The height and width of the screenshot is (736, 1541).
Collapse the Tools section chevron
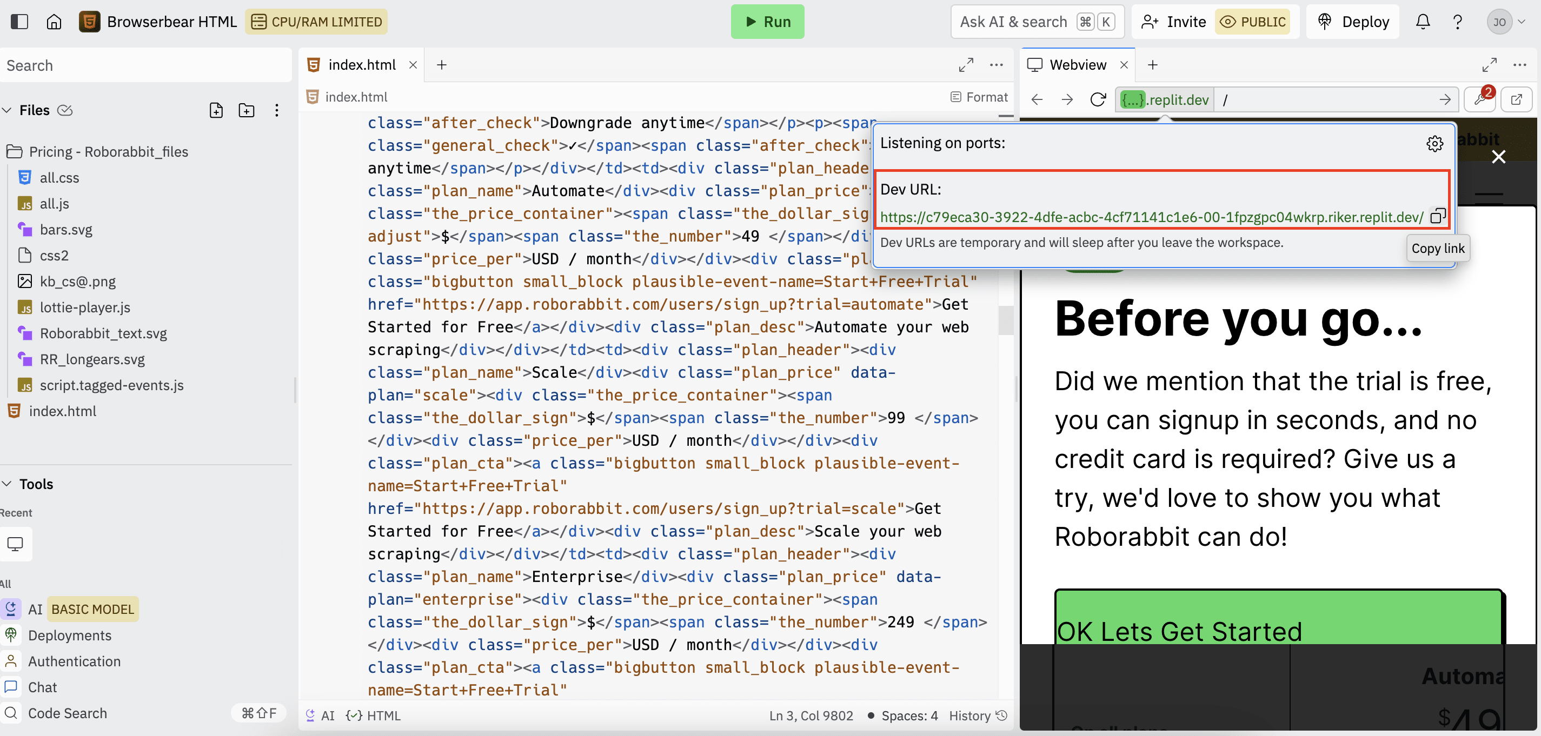[x=7, y=484]
